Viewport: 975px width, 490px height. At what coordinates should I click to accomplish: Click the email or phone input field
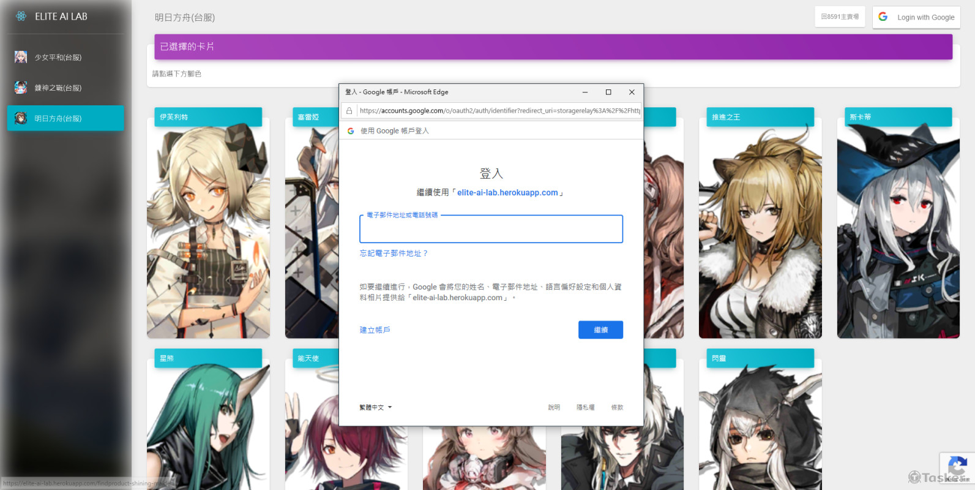pyautogui.click(x=491, y=229)
